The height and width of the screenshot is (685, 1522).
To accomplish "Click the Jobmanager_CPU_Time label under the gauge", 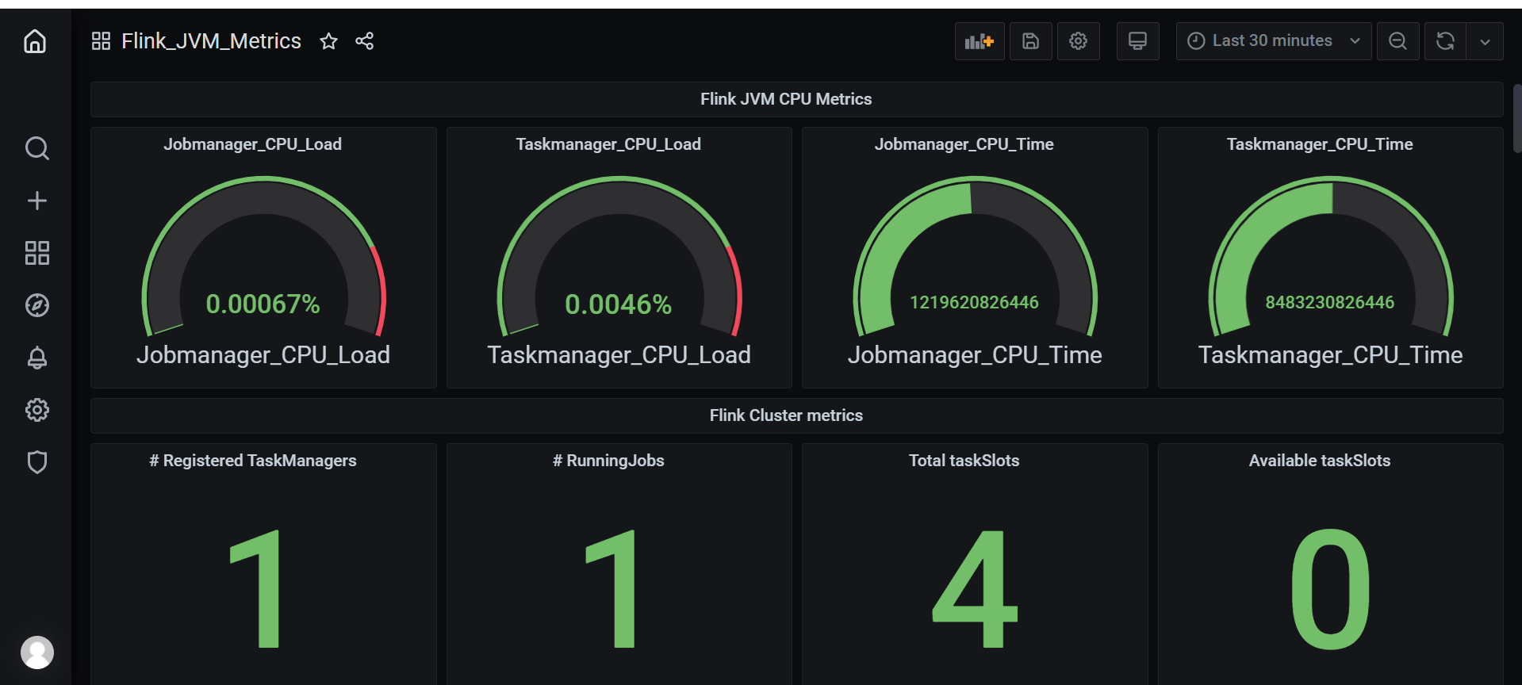I will coord(975,354).
